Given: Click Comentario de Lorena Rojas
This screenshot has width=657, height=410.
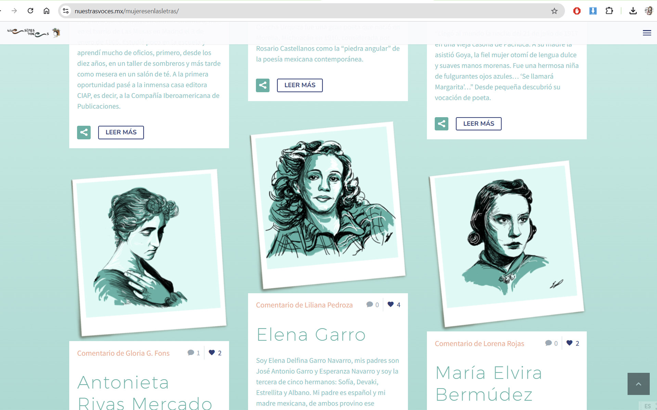Looking at the screenshot, I should (x=479, y=344).
